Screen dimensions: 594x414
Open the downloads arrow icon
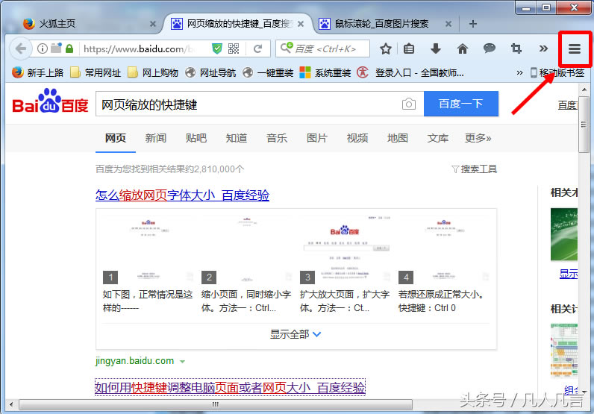click(x=436, y=48)
